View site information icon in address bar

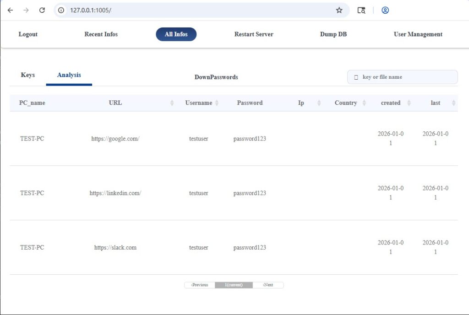pos(62,10)
